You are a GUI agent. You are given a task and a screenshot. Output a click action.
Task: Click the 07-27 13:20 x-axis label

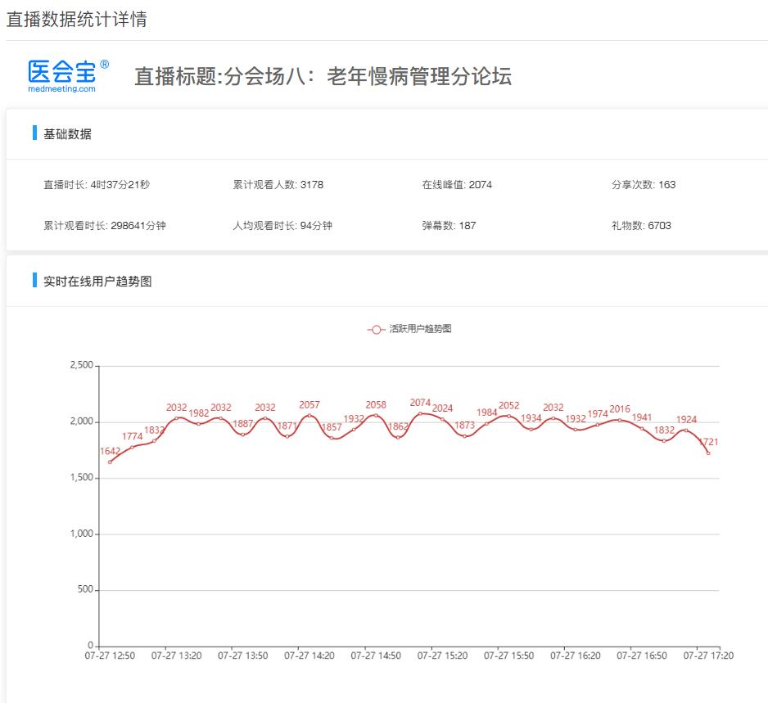pos(176,656)
